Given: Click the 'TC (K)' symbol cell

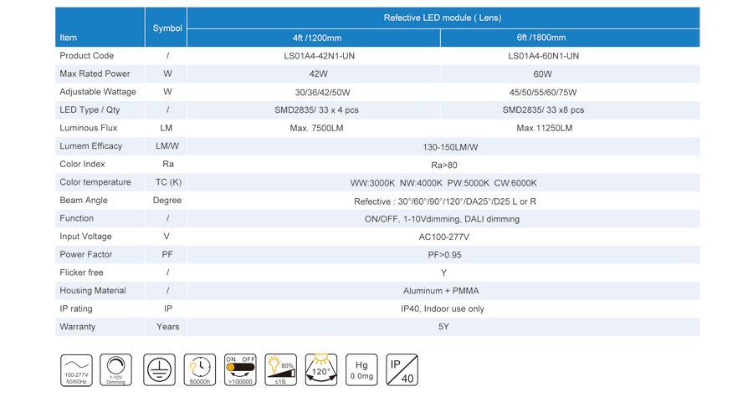Looking at the screenshot, I should 168,182.
